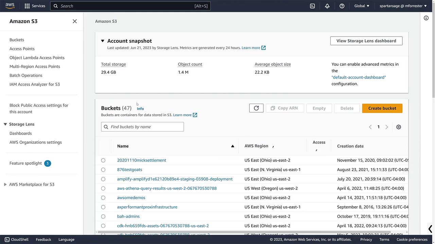This screenshot has height=244, width=435.
Task: Refresh the buckets list
Action: point(256,108)
